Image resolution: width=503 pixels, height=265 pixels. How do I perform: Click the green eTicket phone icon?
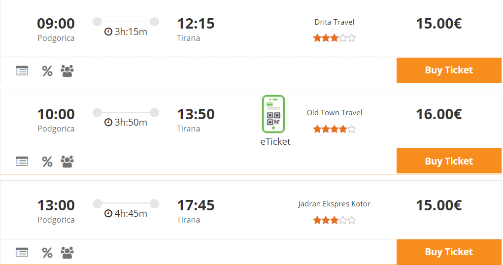273,114
